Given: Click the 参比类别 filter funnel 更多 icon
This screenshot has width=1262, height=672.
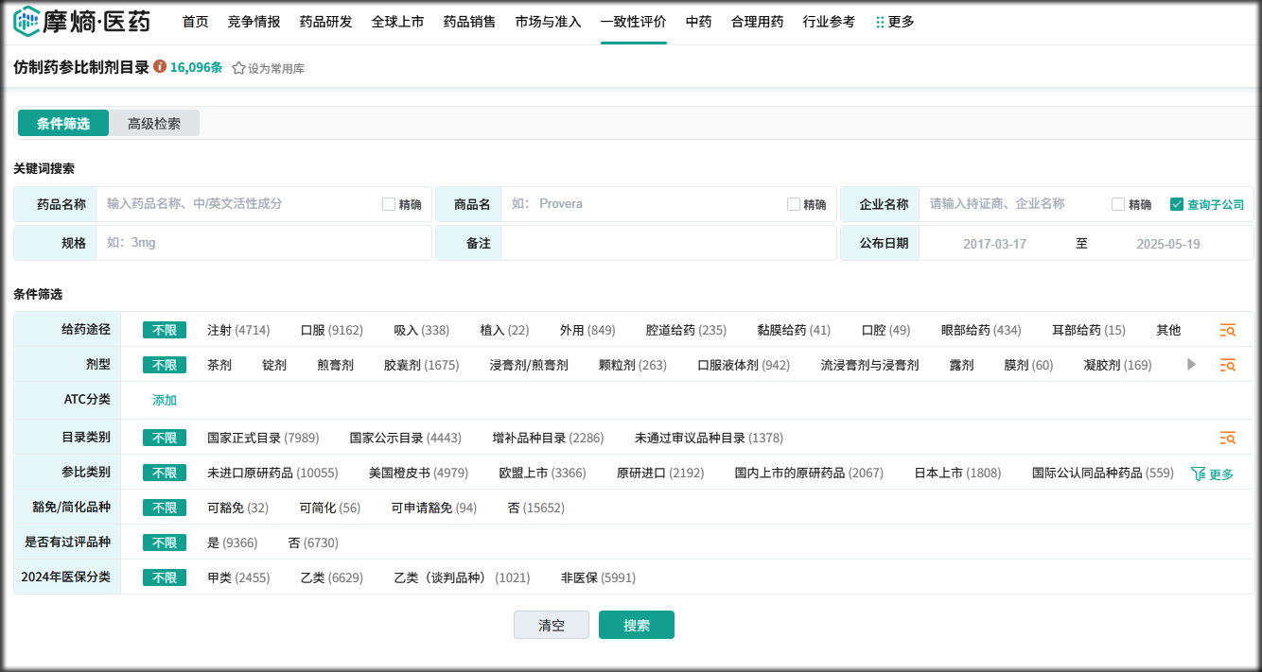Looking at the screenshot, I should coord(1198,474).
